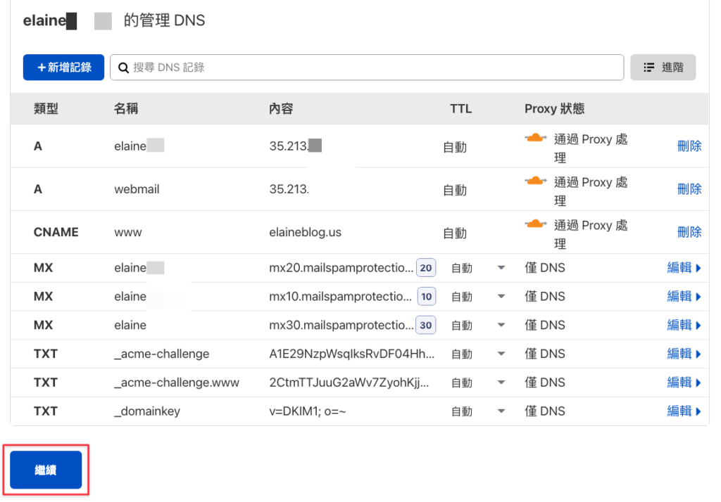
Task: Click the mx20.mailspamprotectio... content cell
Action: tap(341, 268)
